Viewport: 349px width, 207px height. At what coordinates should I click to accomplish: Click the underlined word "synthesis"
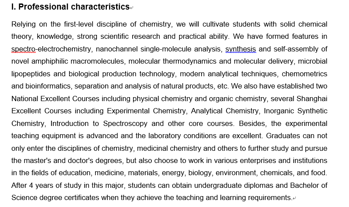tap(241, 49)
